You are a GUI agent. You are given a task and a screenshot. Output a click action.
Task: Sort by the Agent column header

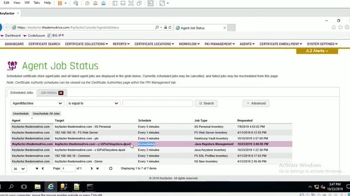click(x=16, y=120)
